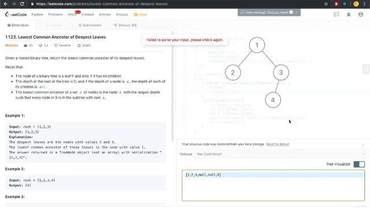Open the user account icon in LeetCode header
Viewport: 370px width, 208px height.
(361, 14)
